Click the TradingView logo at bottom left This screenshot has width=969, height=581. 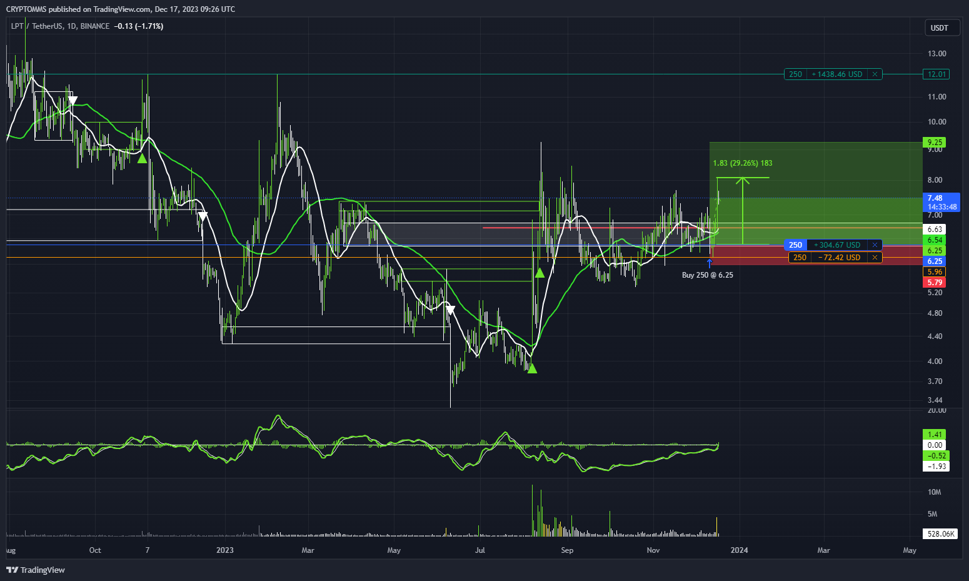[x=36, y=570]
